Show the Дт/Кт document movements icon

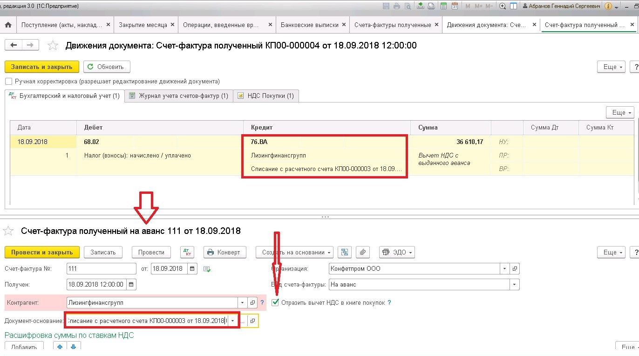pyautogui.click(x=187, y=252)
